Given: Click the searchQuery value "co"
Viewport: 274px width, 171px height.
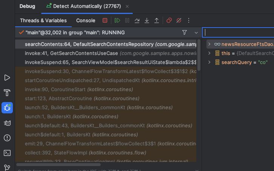Looking at the screenshot, I should (263, 63).
